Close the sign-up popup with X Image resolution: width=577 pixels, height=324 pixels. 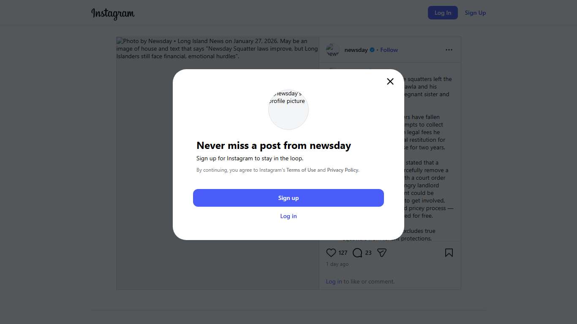click(390, 81)
